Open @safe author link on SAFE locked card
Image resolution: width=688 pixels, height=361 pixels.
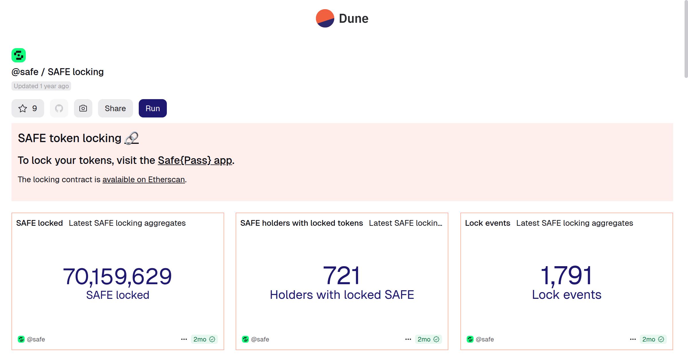point(36,339)
